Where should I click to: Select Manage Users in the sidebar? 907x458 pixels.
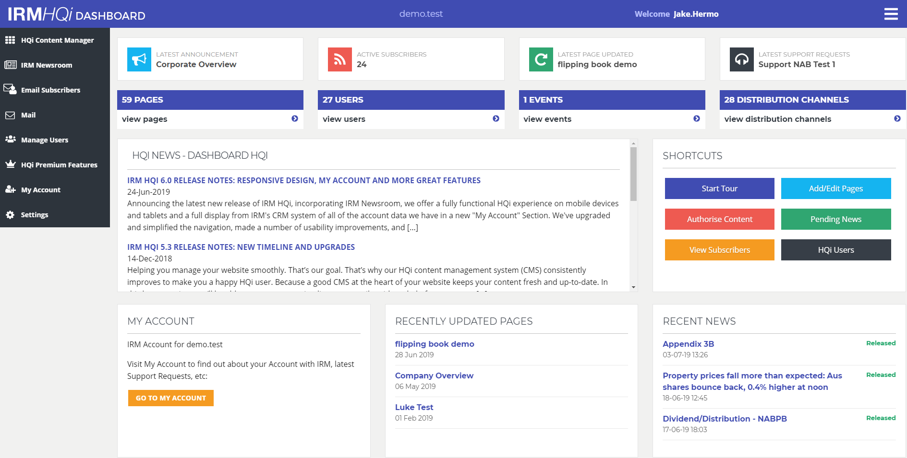tap(55, 140)
